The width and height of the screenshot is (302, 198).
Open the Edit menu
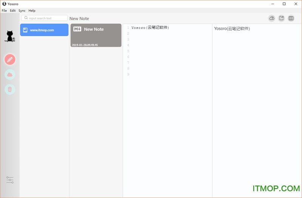pyautogui.click(x=13, y=11)
